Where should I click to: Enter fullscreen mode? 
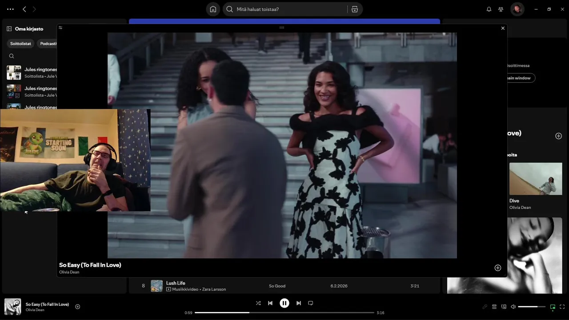(x=562, y=307)
